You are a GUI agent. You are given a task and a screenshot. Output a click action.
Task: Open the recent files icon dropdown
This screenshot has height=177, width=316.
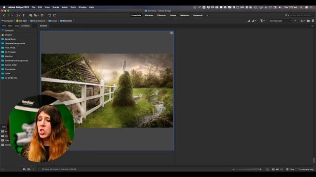303,21
